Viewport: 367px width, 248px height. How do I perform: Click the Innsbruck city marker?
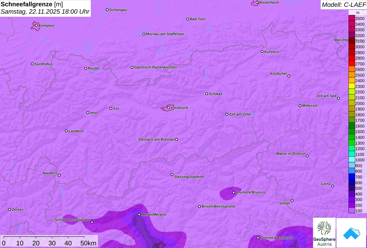(168, 108)
